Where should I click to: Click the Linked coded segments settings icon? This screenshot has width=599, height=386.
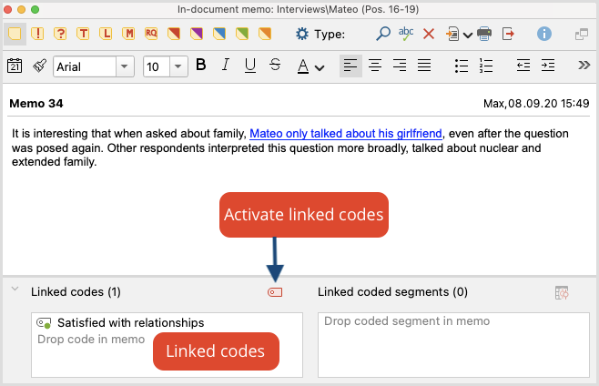click(561, 293)
